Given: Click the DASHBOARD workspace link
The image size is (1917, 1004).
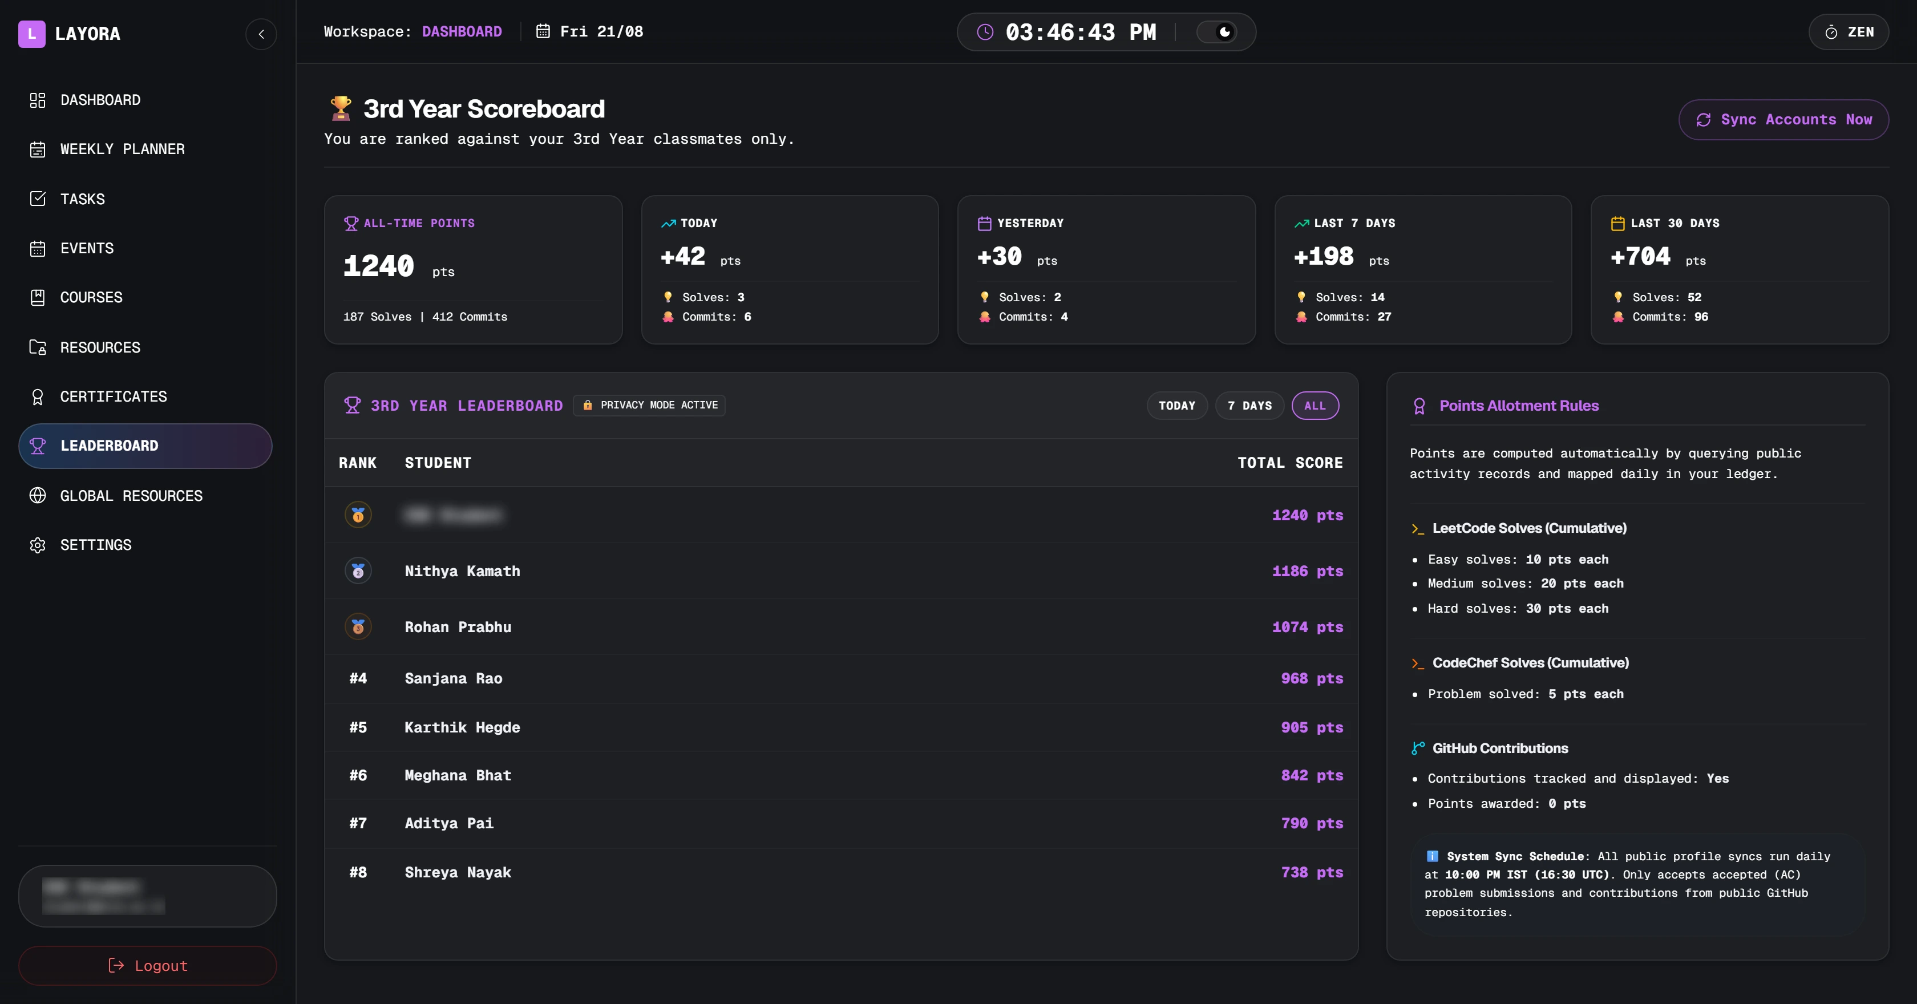Looking at the screenshot, I should (x=462, y=31).
